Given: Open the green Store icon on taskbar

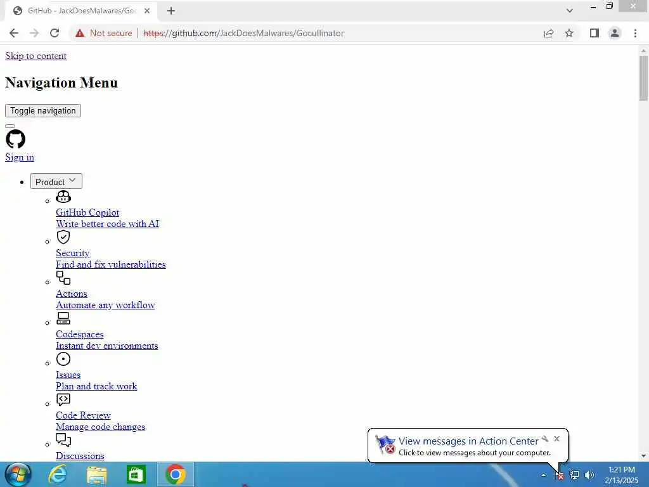Looking at the screenshot, I should pyautogui.click(x=136, y=474).
